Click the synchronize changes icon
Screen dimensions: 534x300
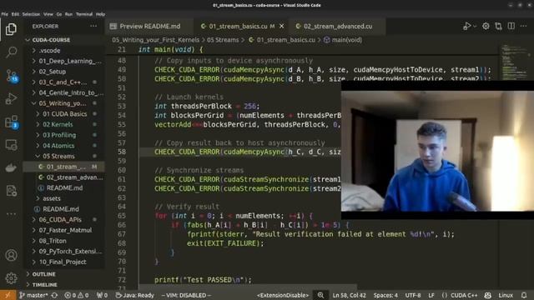(x=54, y=295)
